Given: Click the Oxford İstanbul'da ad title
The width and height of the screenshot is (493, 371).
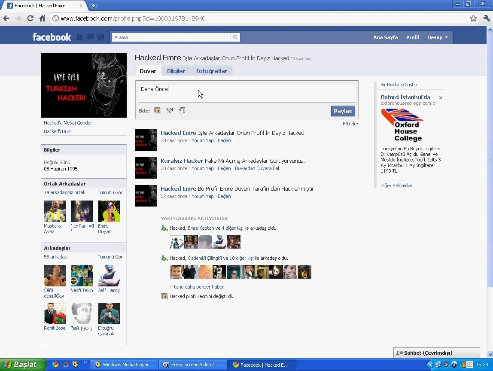Looking at the screenshot, I should [x=405, y=97].
